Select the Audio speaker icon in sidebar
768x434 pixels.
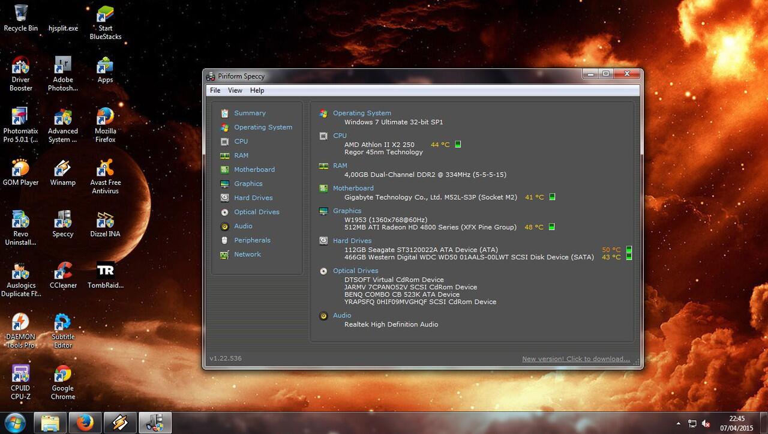click(x=224, y=226)
